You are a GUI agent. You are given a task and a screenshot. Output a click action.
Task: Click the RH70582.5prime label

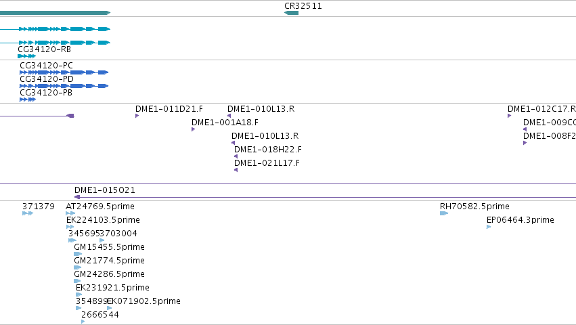coord(474,207)
